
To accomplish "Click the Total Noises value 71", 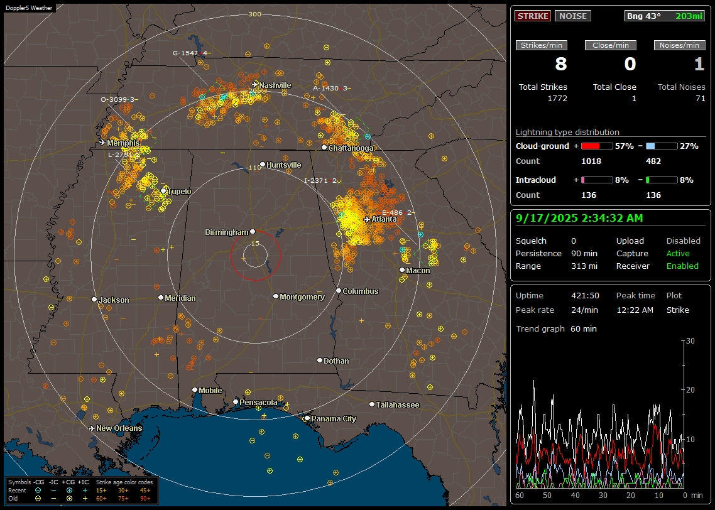I will [x=701, y=99].
